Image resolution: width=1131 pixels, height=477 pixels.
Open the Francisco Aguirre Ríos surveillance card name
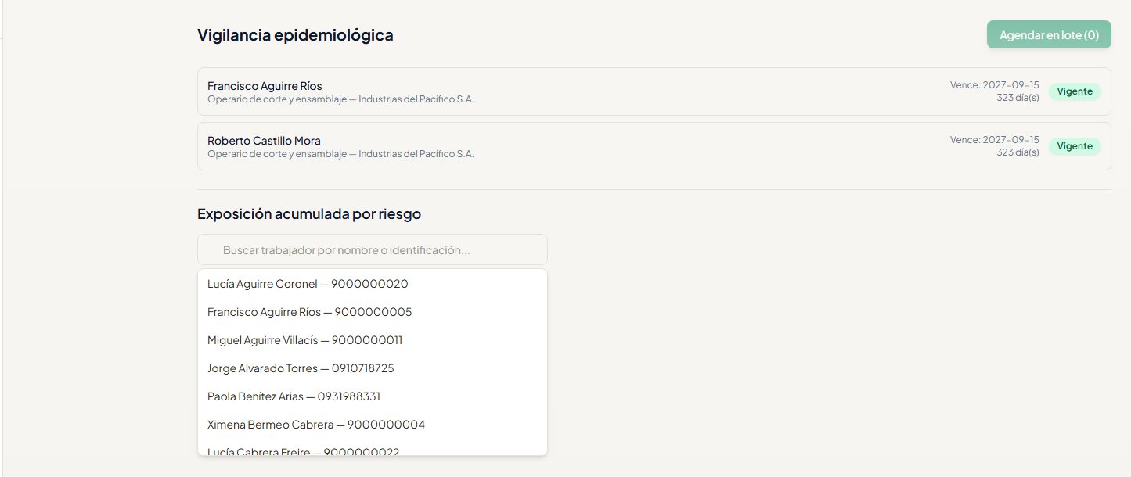[265, 86]
